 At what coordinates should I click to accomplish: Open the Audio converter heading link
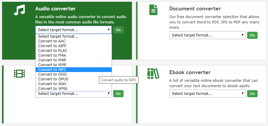56,9
